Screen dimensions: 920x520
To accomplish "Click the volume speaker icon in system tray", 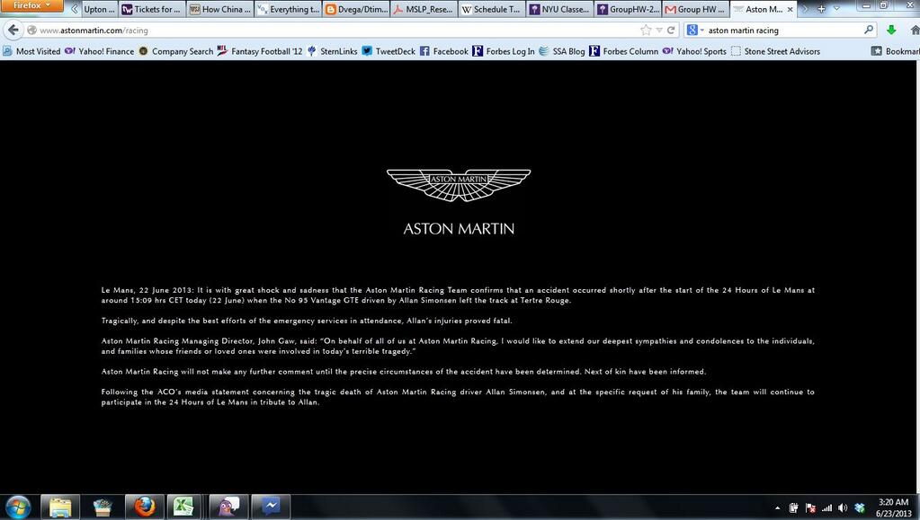I will pyautogui.click(x=843, y=507).
